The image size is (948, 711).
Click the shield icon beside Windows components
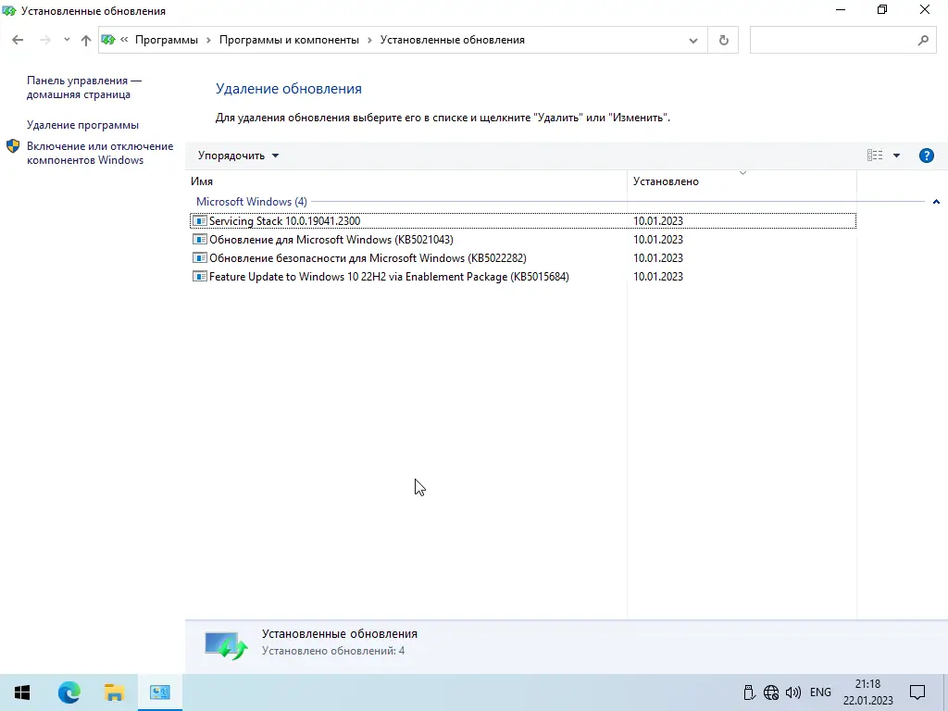(13, 146)
